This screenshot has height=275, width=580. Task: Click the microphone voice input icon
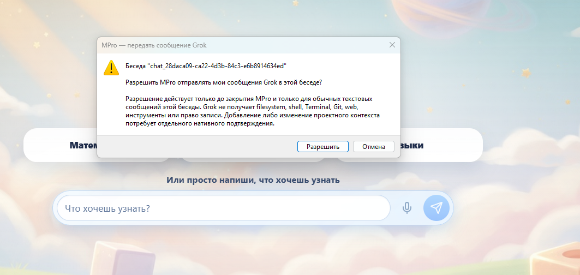(x=407, y=208)
